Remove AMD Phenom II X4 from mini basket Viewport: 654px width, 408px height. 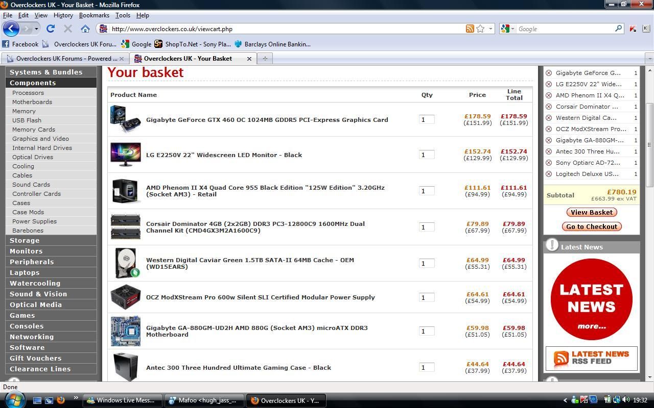point(549,95)
